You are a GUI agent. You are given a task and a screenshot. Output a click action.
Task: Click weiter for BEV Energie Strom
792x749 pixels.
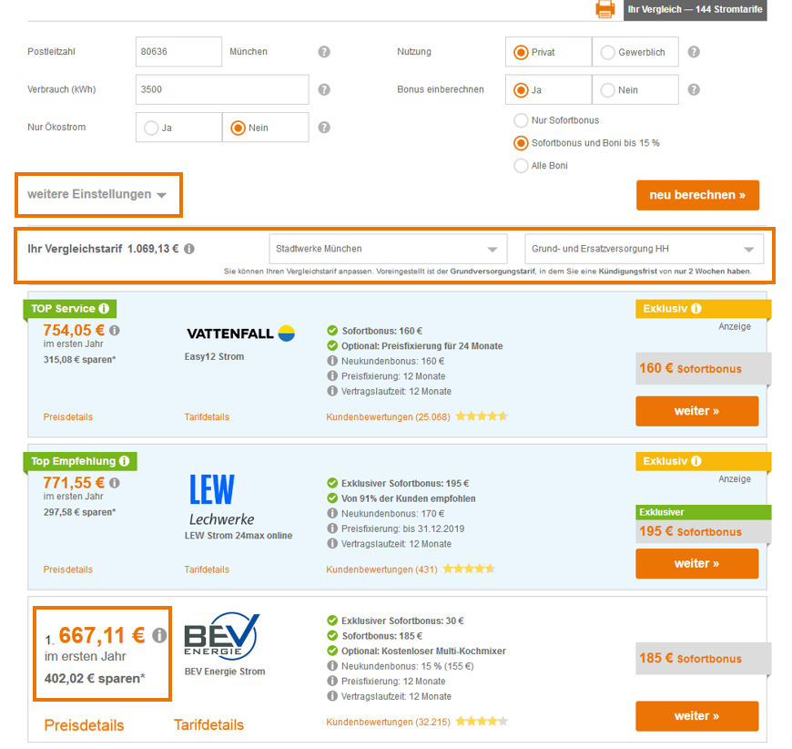point(697,716)
